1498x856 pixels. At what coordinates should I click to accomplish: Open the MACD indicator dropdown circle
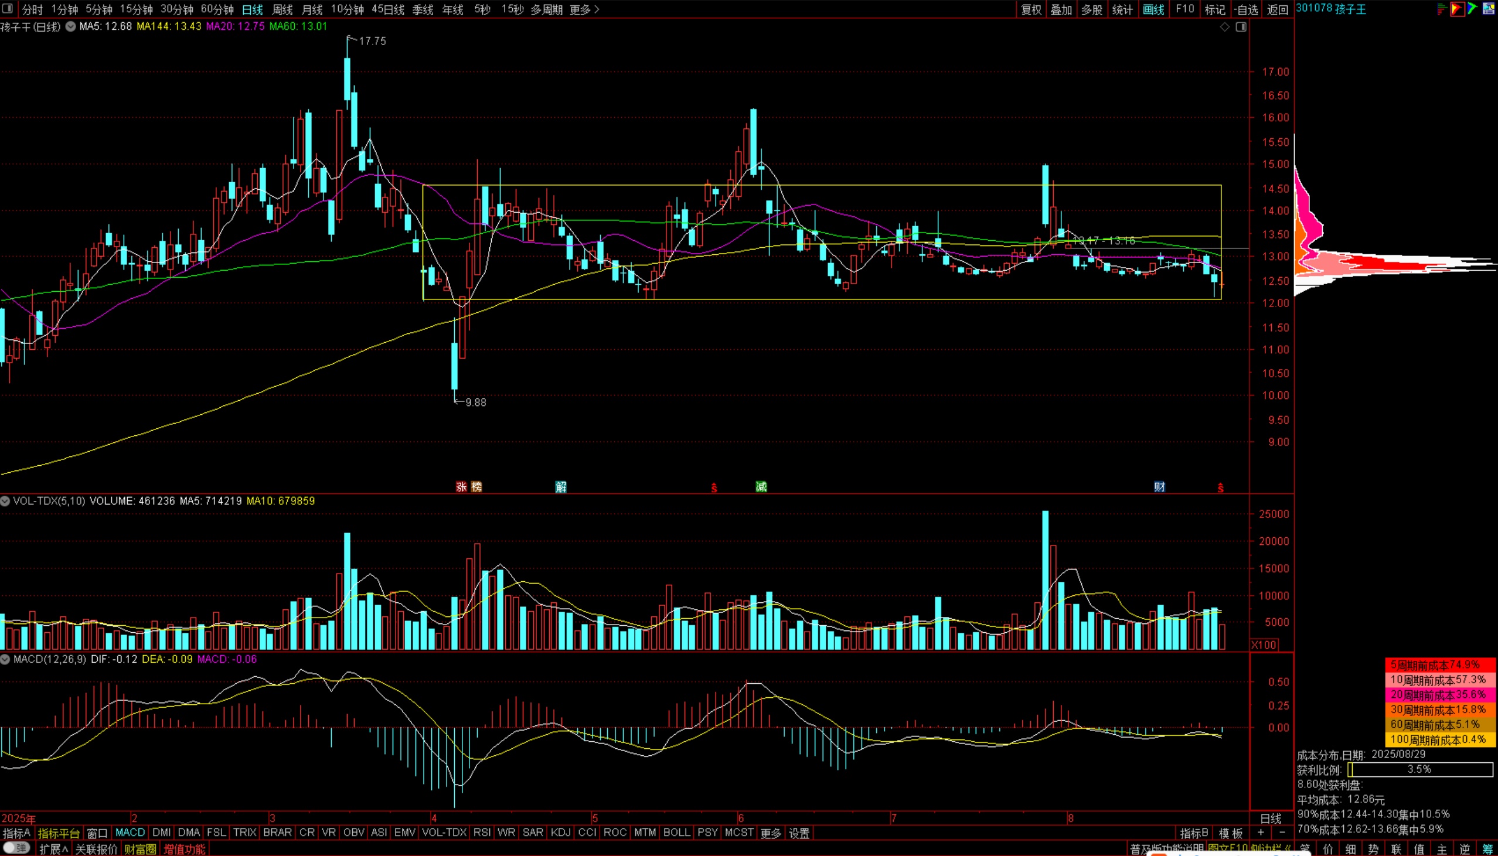point(5,659)
